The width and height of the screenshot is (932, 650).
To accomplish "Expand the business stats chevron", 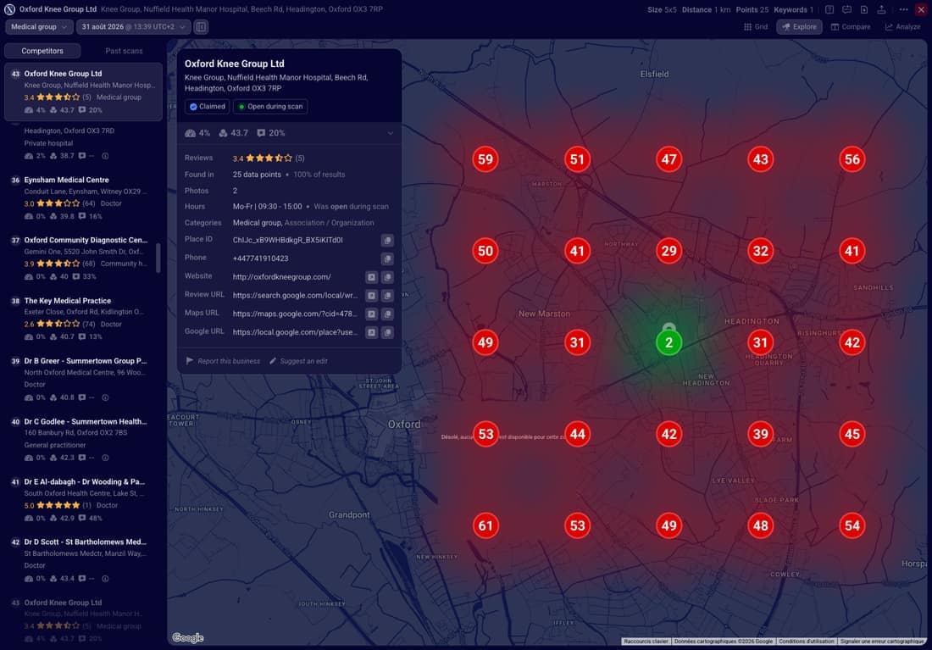I will point(391,133).
